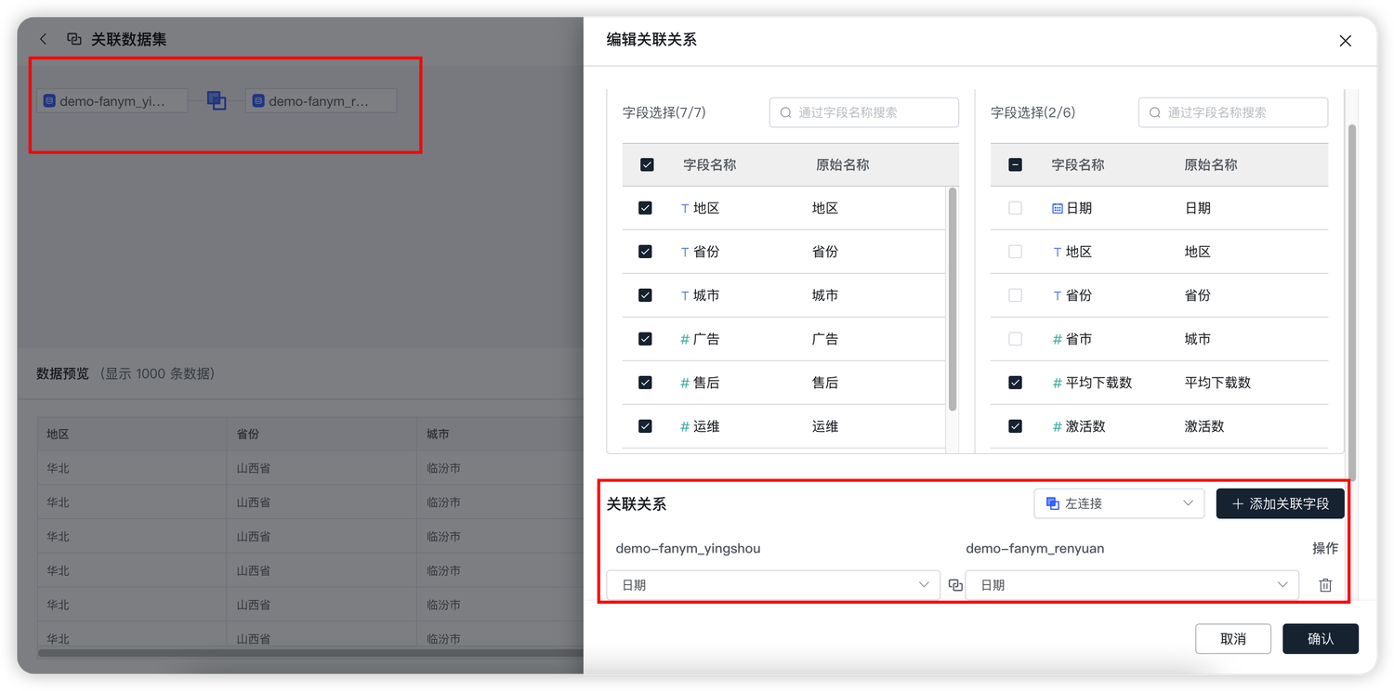Uncheck the left 地区 field checkbox
The image size is (1394, 691).
[x=645, y=208]
